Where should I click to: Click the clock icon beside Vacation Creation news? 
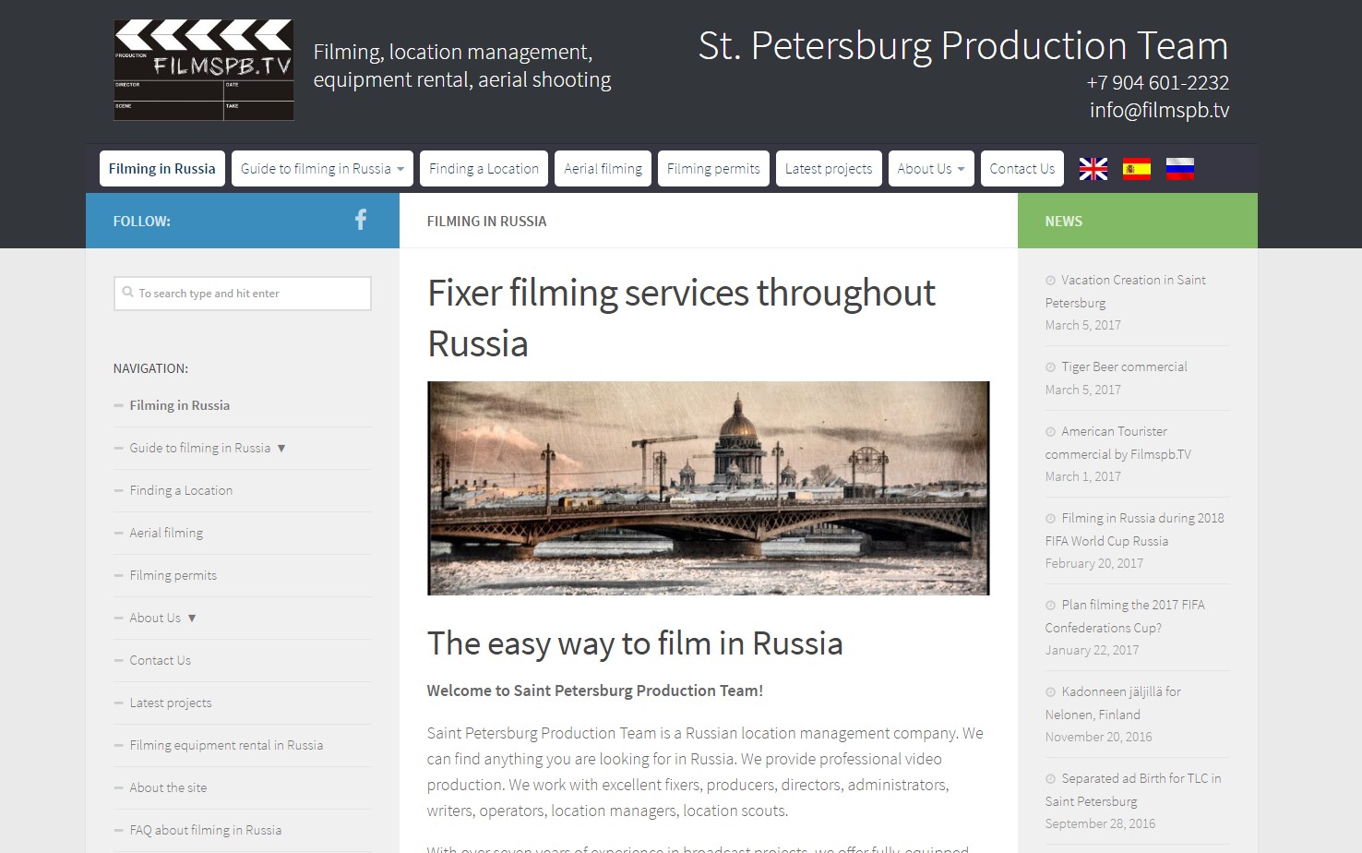(1050, 281)
